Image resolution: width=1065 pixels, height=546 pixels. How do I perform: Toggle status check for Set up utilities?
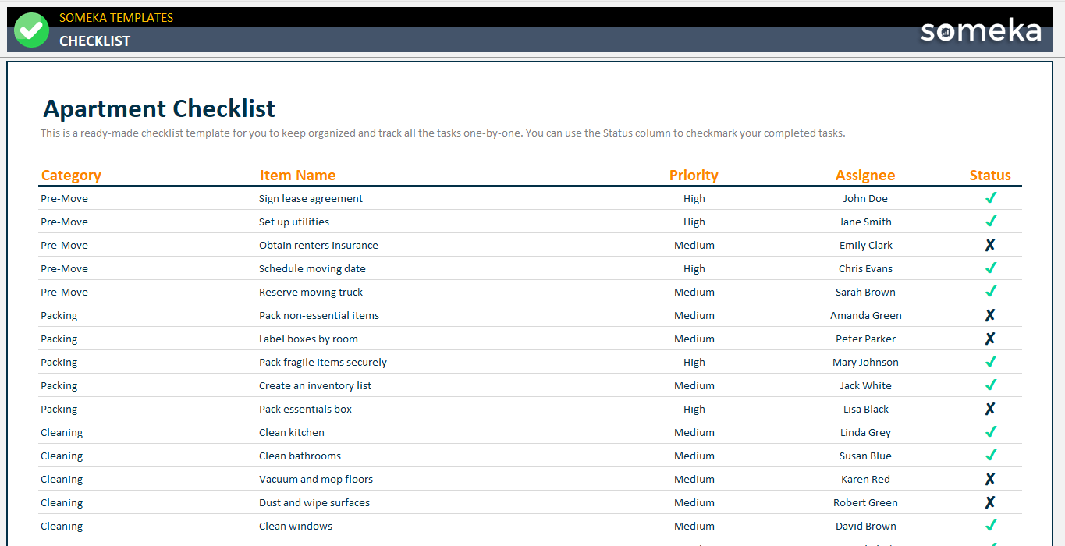click(990, 222)
